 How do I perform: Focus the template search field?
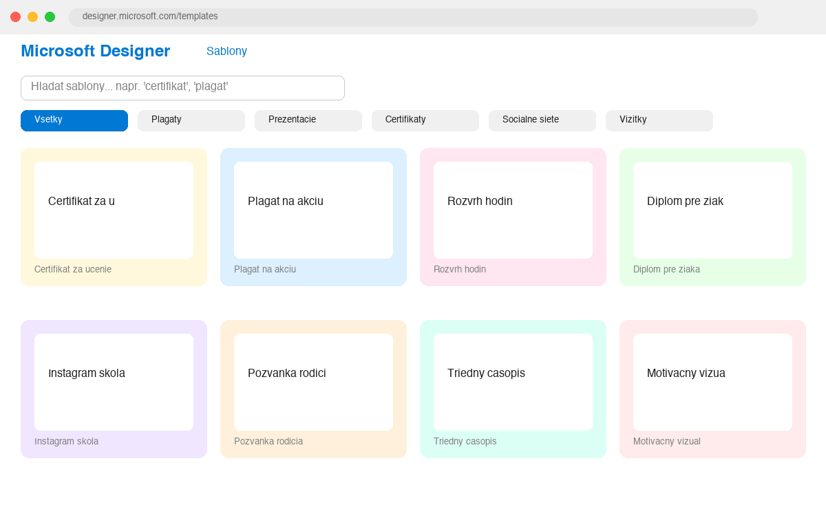pos(182,88)
